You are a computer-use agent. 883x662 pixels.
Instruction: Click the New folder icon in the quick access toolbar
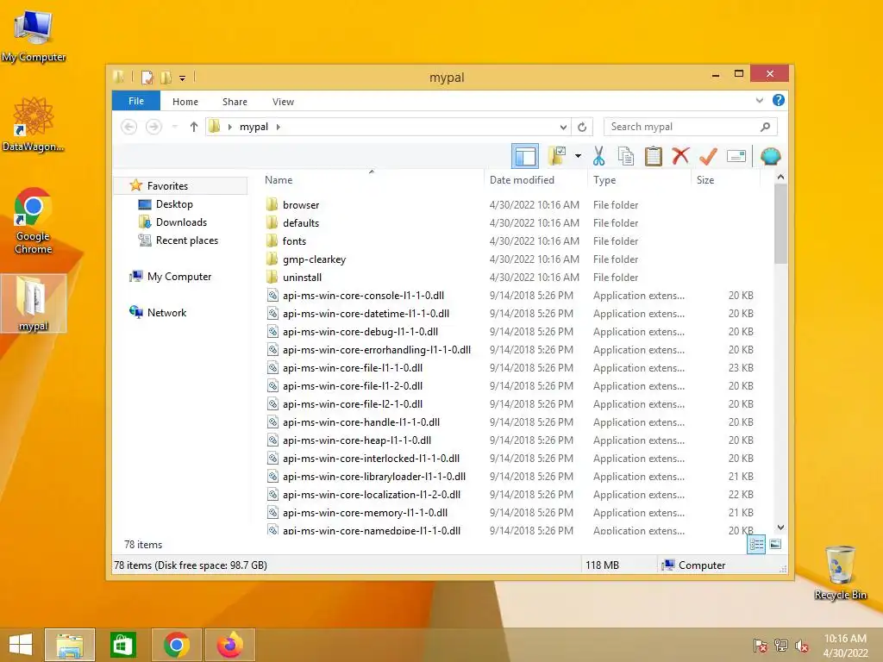pos(166,77)
